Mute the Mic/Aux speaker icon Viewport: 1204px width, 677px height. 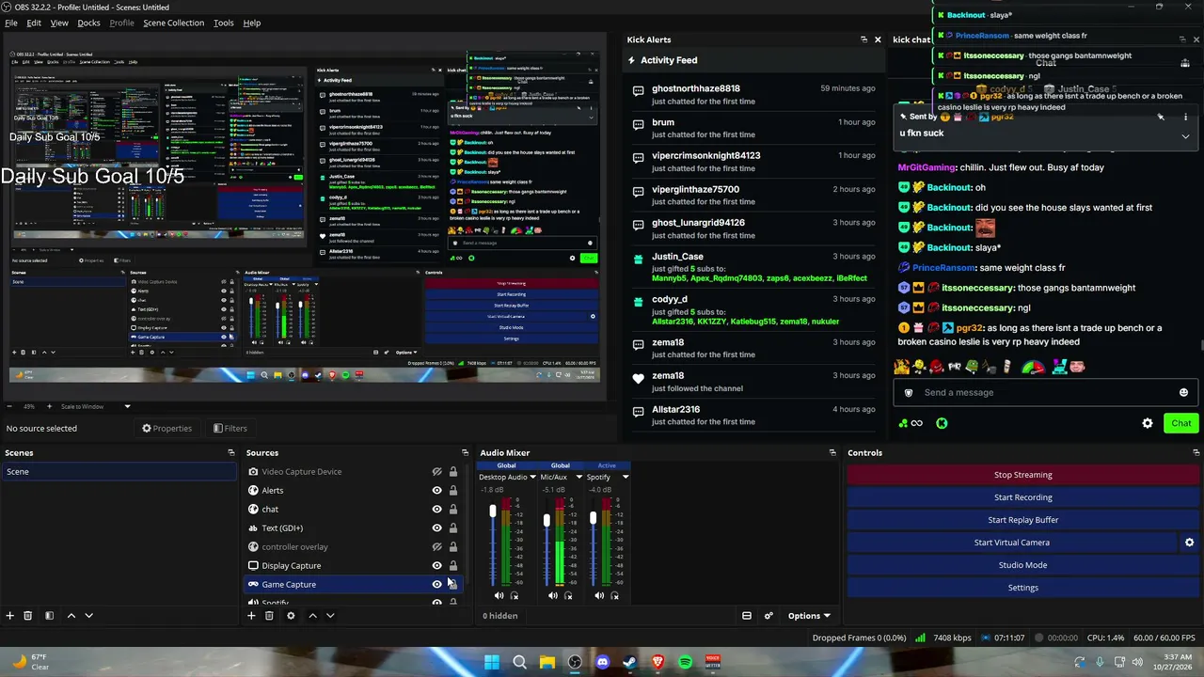point(553,595)
